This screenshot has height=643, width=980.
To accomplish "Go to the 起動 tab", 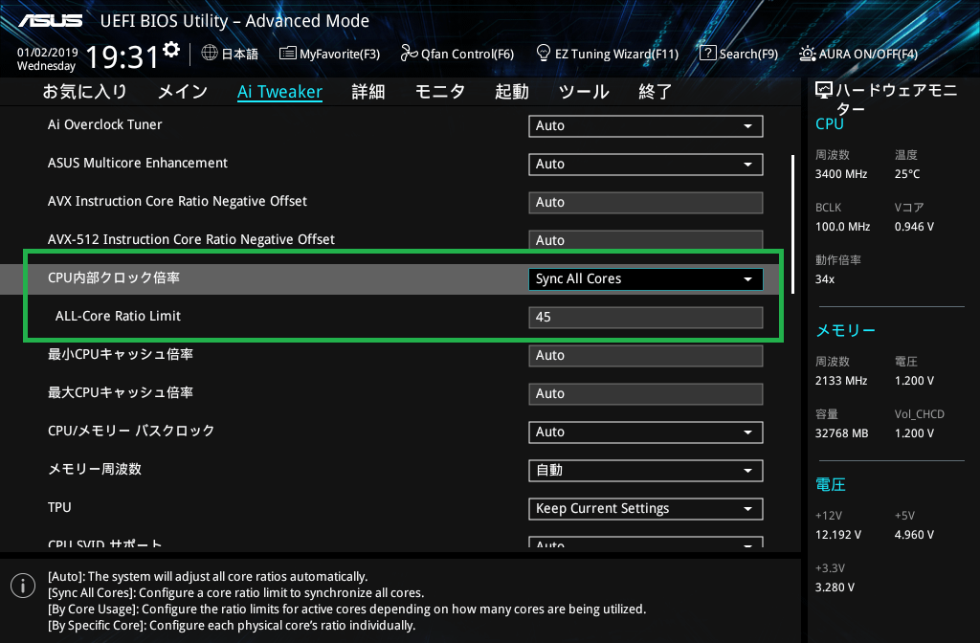I will pos(512,92).
